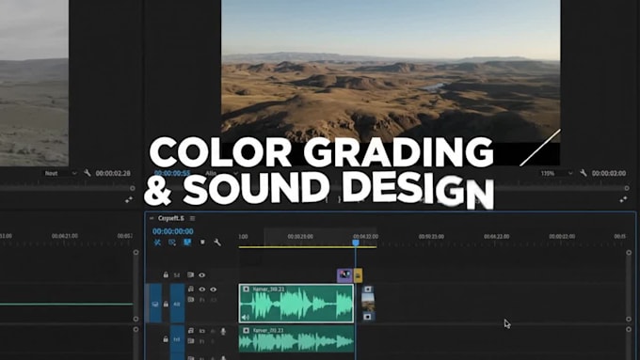Toggle top video track output eye

coord(201,274)
